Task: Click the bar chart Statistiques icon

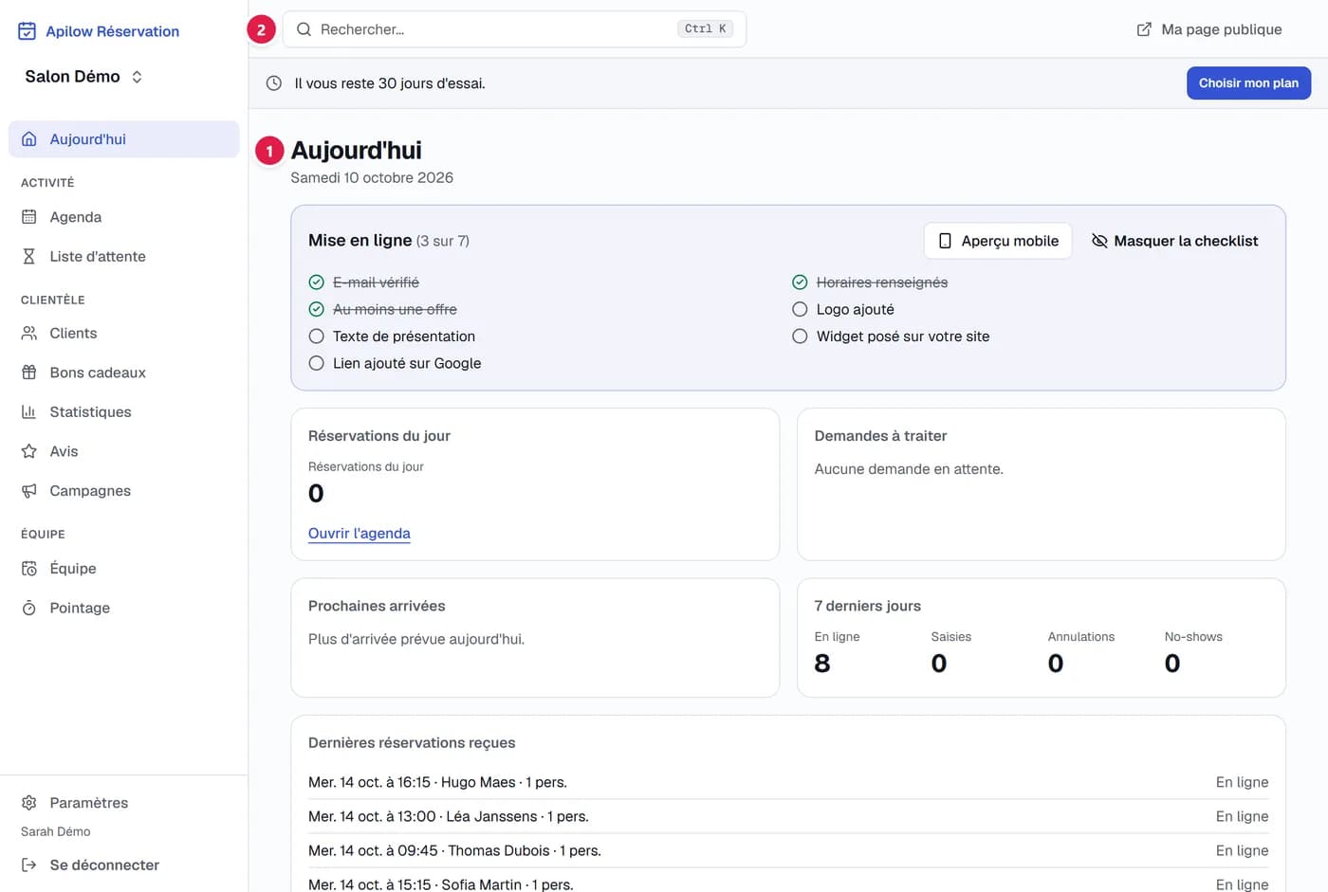Action: click(29, 412)
